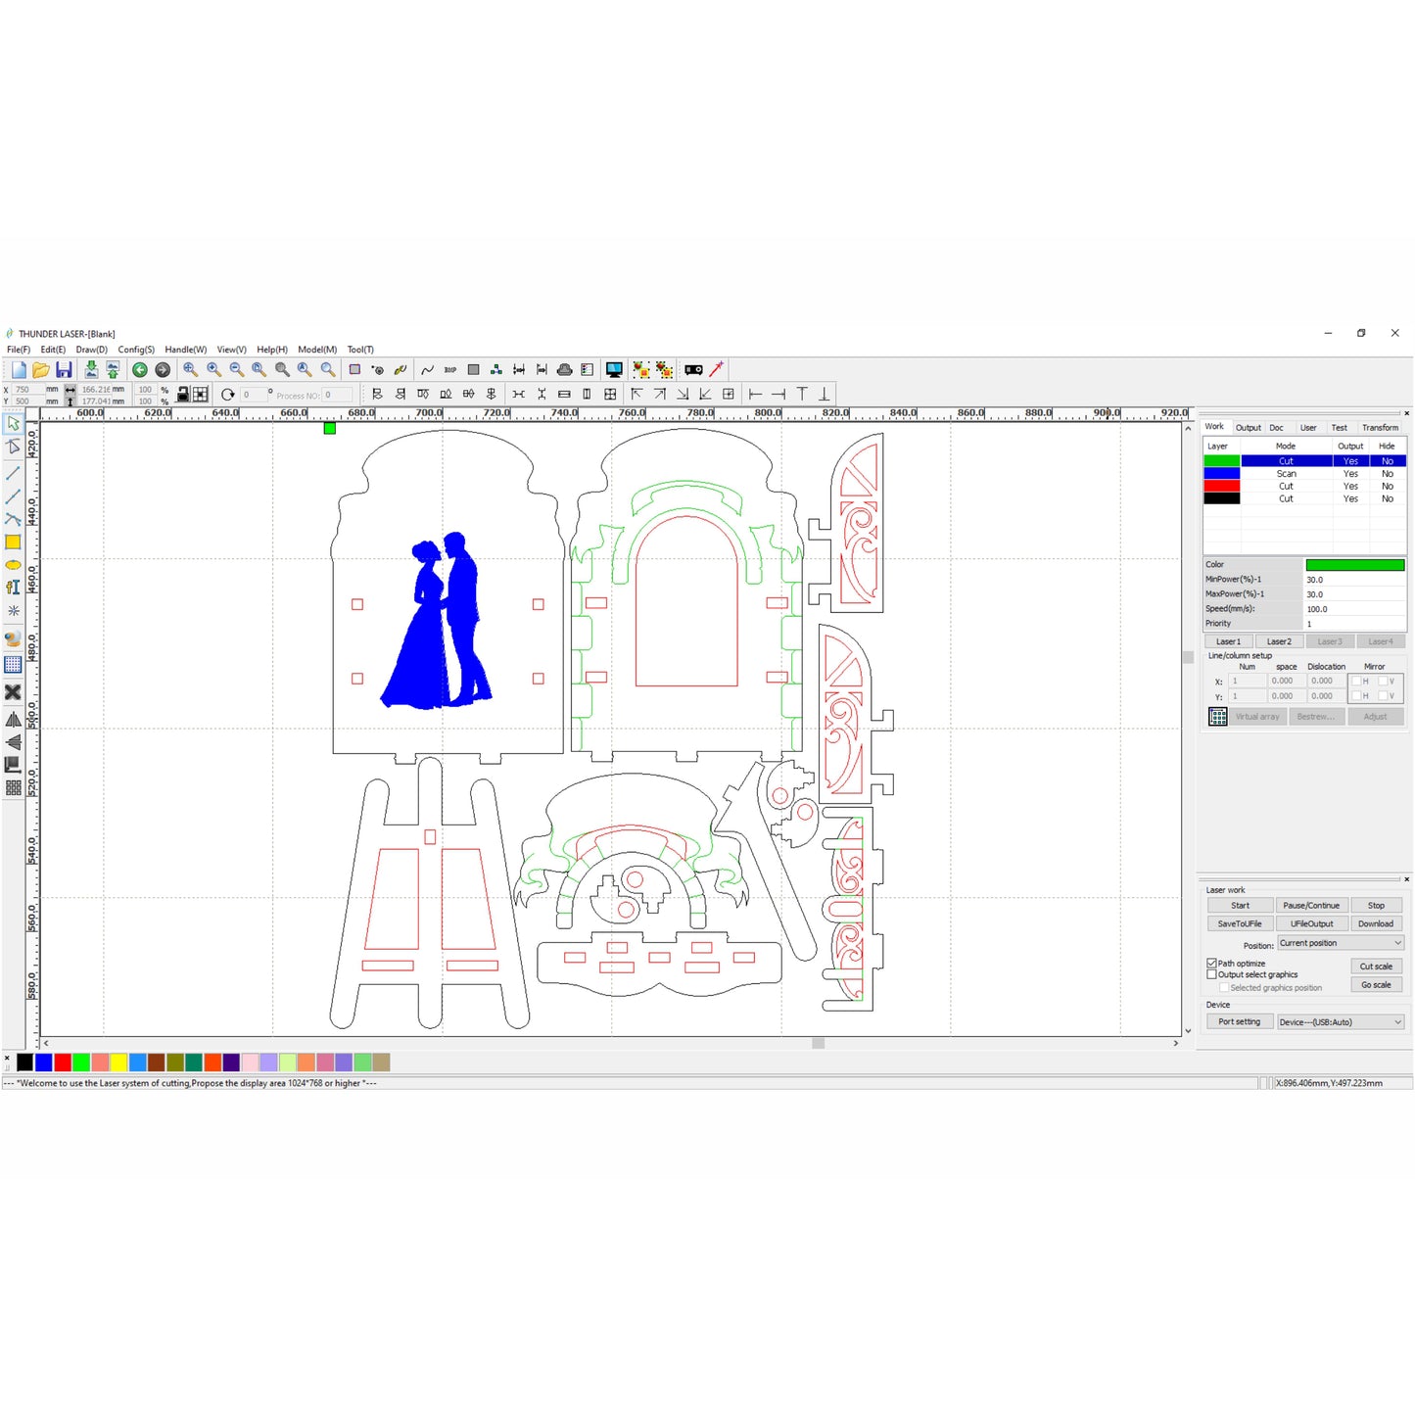
Task: Select the text tool in left toolbar
Action: pos(13,588)
